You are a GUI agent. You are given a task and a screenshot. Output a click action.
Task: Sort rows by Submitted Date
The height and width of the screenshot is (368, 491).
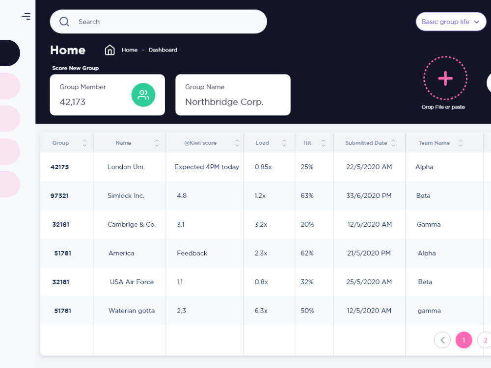394,143
